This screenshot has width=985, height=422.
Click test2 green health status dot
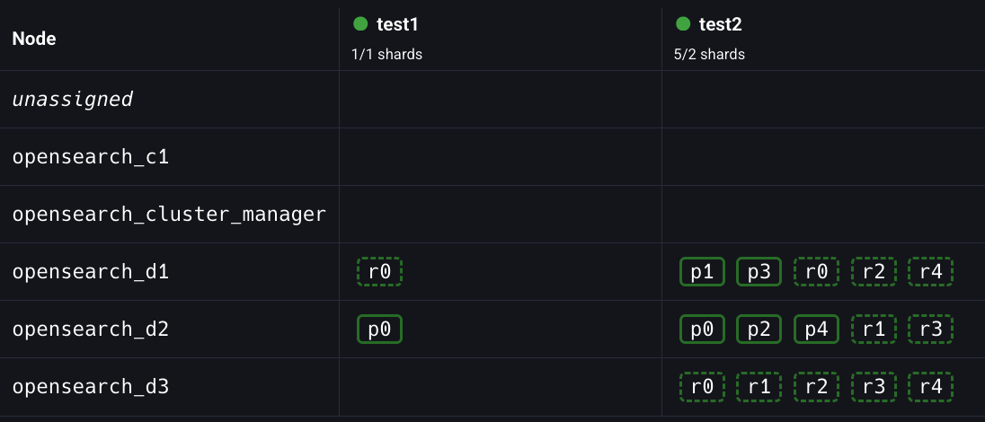coord(683,24)
